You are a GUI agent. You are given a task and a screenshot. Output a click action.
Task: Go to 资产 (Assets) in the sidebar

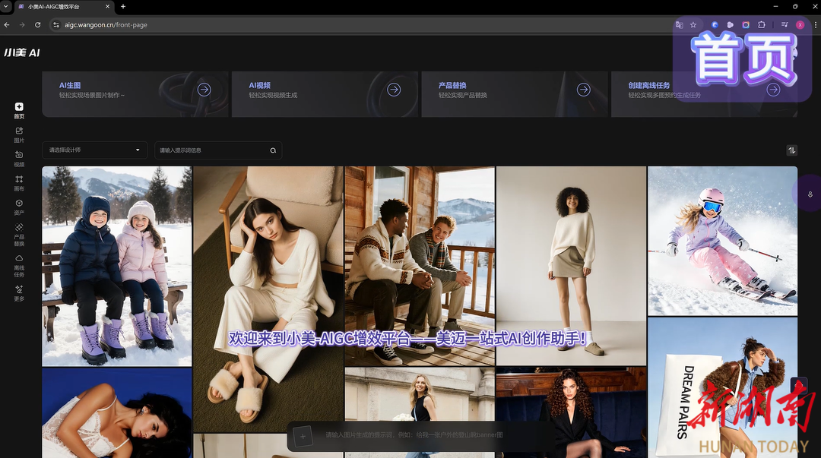click(19, 207)
